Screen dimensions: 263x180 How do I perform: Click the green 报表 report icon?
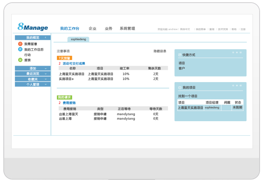coord(20,60)
